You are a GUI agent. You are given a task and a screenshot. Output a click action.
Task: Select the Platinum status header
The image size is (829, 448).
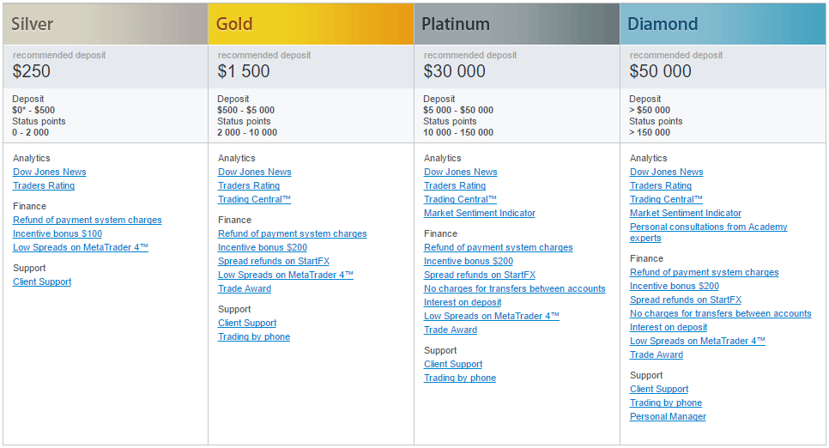click(517, 24)
